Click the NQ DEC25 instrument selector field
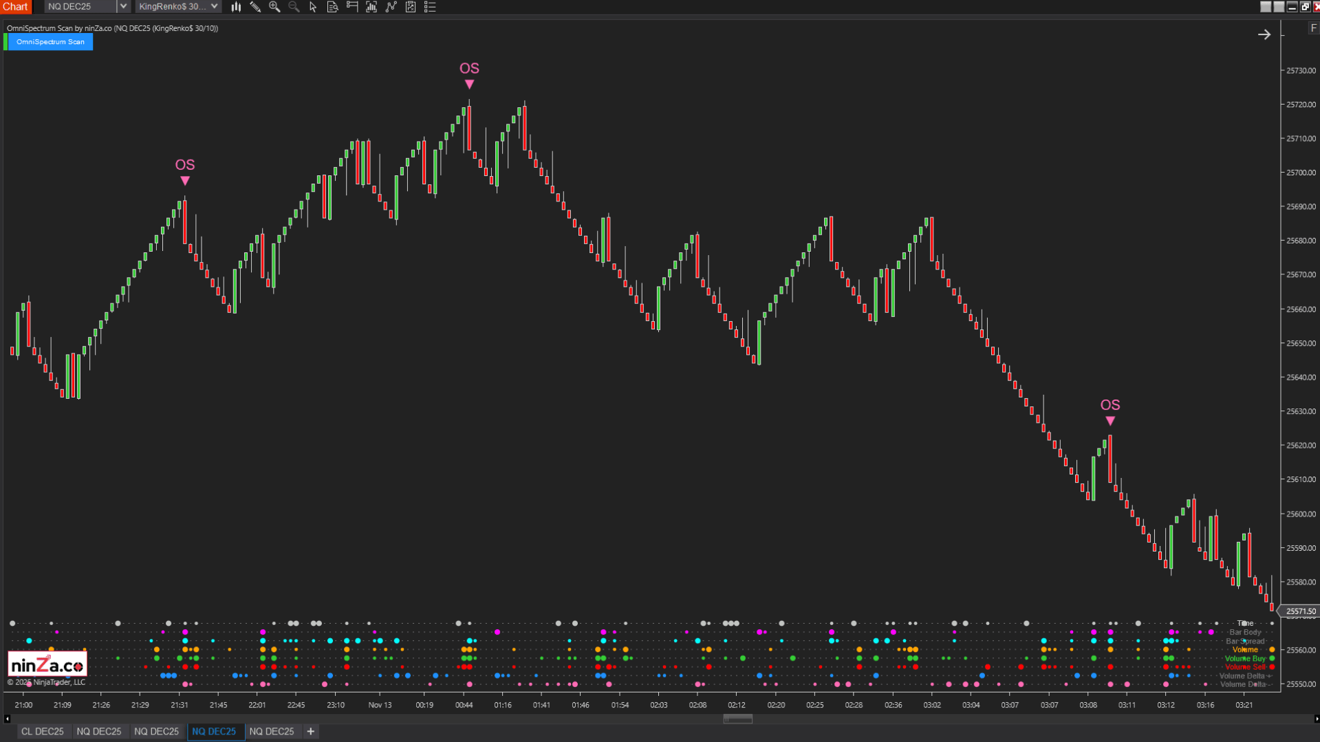 coord(80,7)
